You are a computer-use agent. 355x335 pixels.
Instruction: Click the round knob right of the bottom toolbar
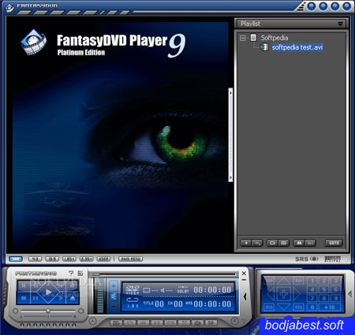pos(235,321)
